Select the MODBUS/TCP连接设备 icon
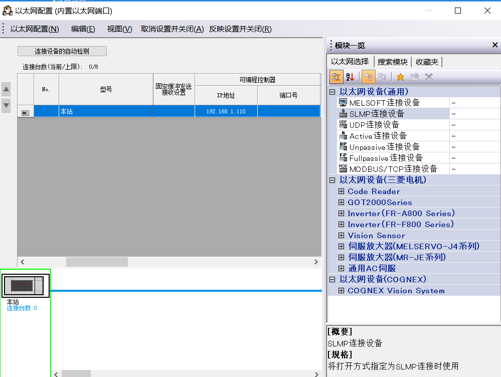The width and height of the screenshot is (501, 377). (x=343, y=169)
